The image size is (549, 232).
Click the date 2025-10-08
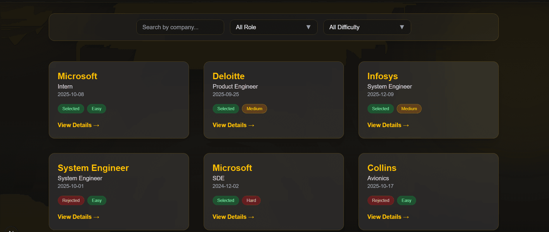click(x=71, y=94)
